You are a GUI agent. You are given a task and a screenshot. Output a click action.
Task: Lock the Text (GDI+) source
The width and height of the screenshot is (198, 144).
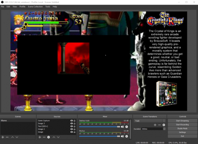74,126
